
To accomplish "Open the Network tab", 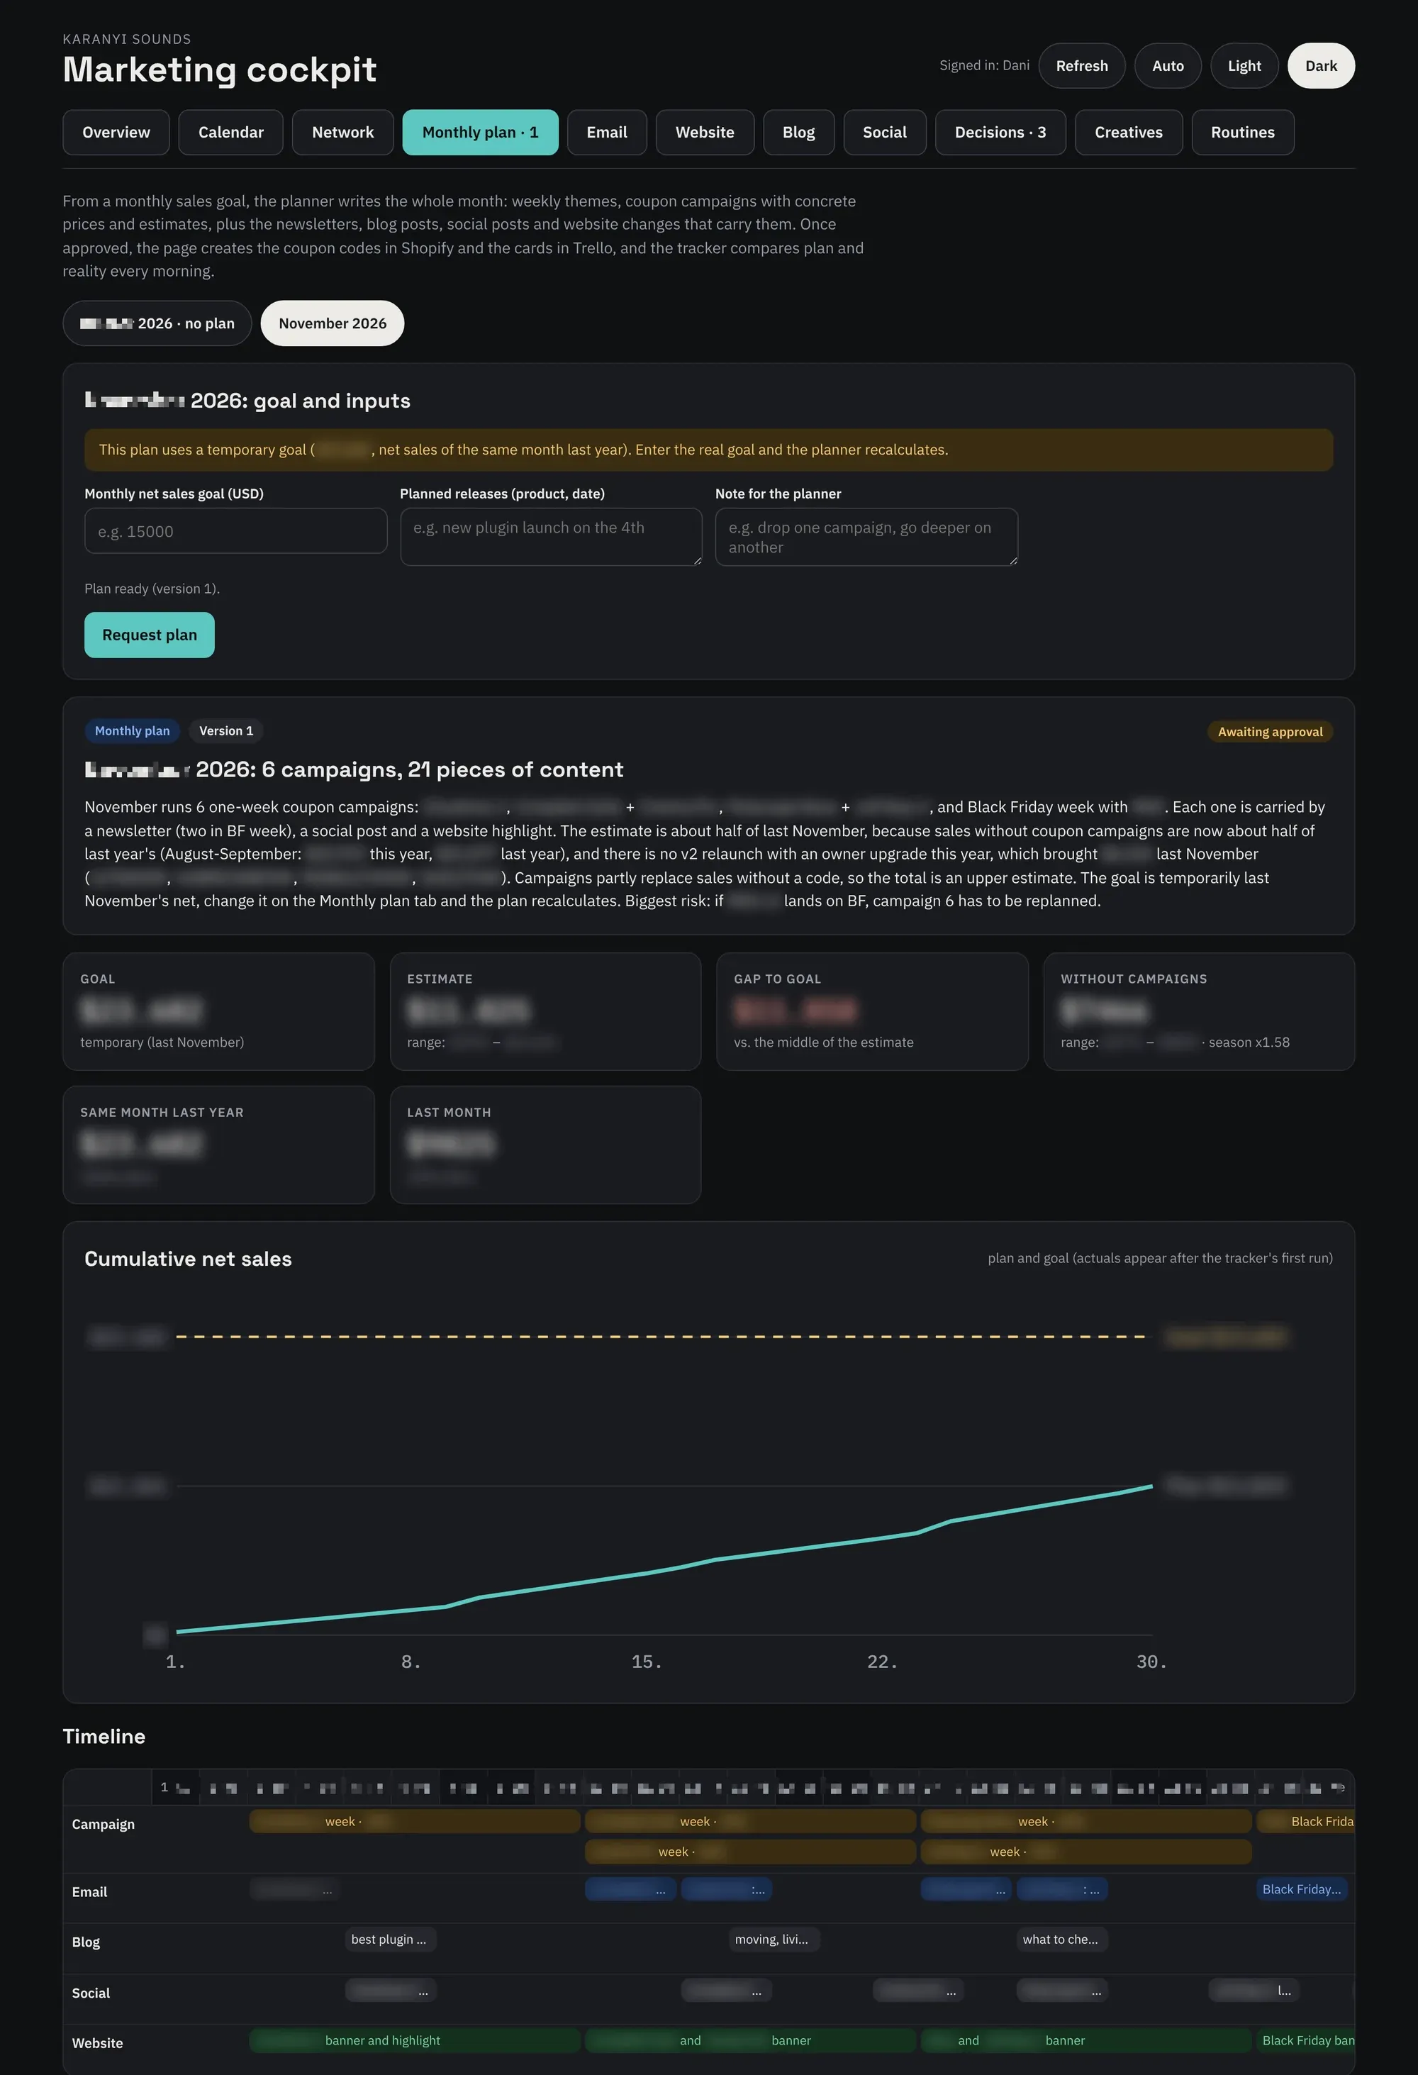I will [x=342, y=132].
